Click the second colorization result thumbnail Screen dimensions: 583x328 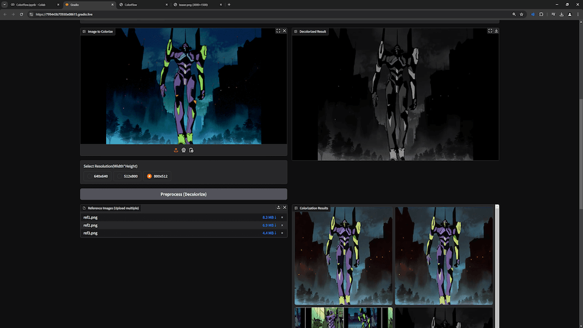(444, 256)
